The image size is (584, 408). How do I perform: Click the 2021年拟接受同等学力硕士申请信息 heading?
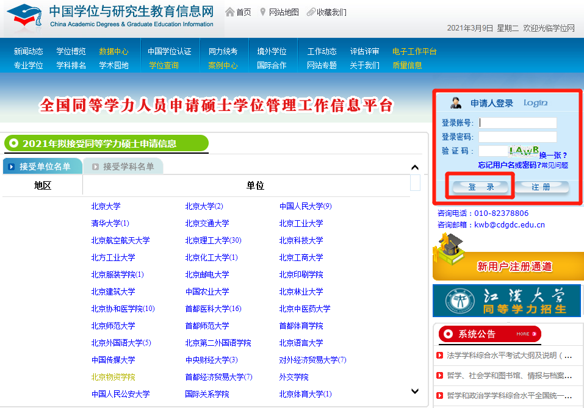pos(99,143)
